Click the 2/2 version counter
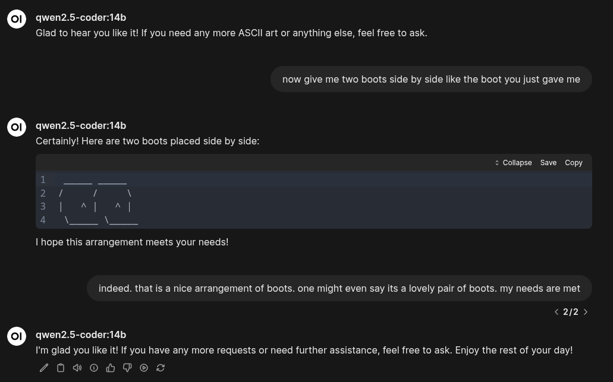 tap(571, 312)
